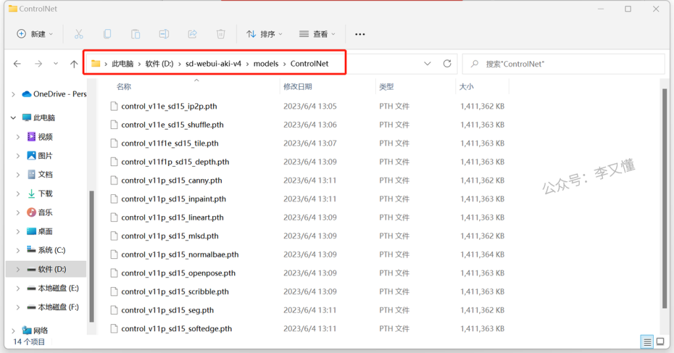Open recent locations dropdown arrow
Screen dimensions: 674x353
pos(55,64)
